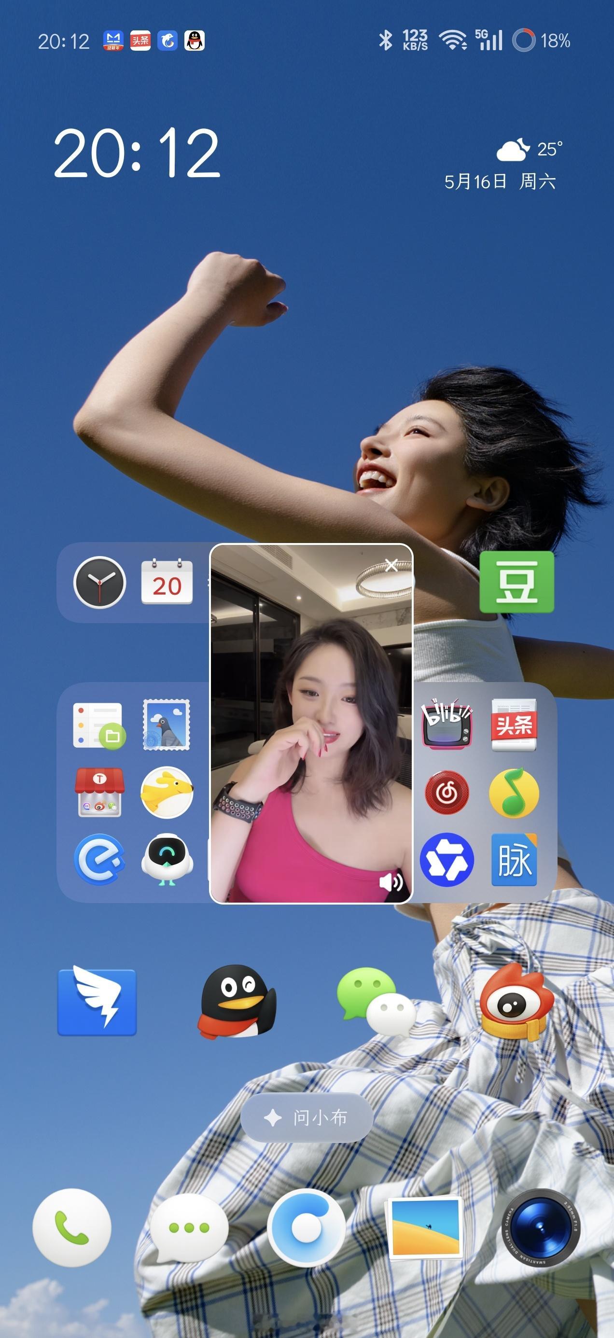Open the Bilibili TV app

[x=447, y=725]
